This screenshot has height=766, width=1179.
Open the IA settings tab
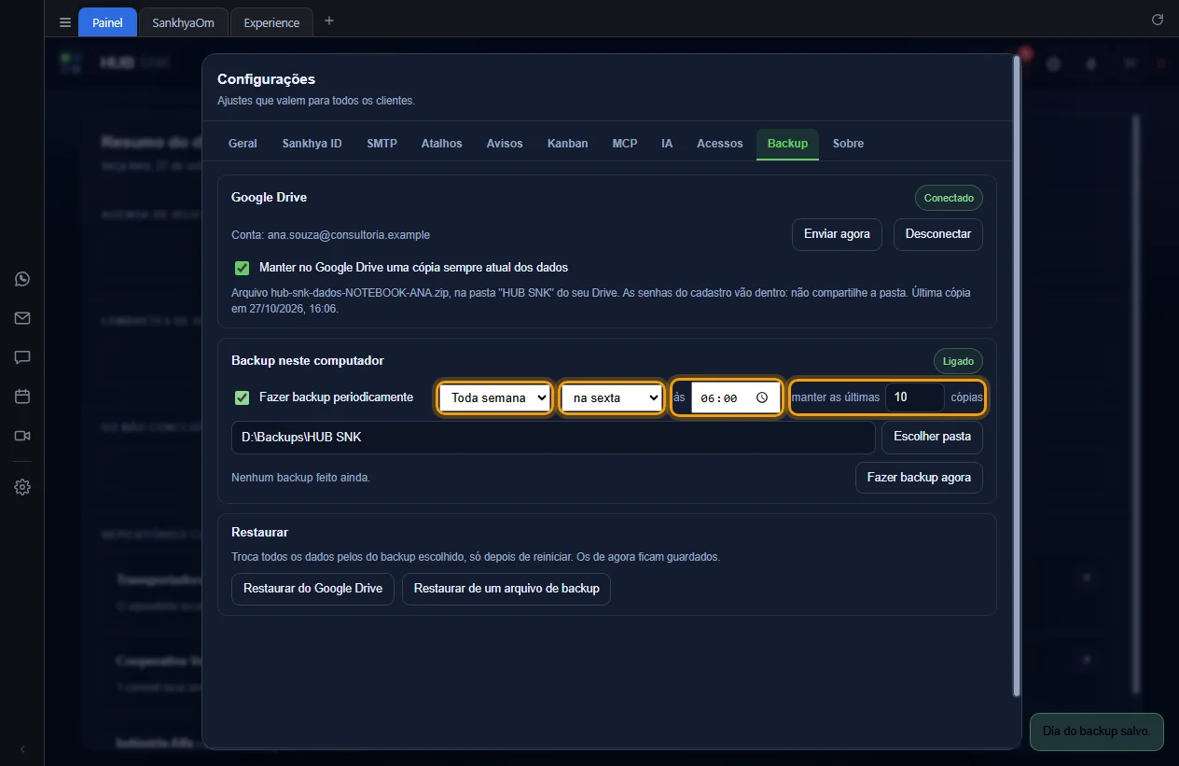pos(667,144)
